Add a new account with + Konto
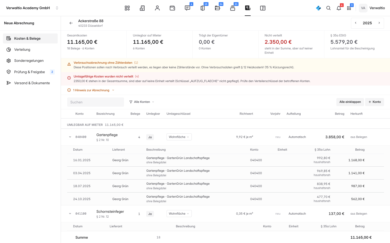Screen dimensions: 390x243 [375, 102]
